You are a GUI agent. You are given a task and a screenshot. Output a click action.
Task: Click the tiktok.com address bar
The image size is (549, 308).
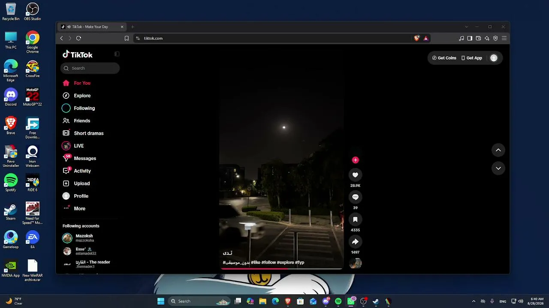click(272, 38)
